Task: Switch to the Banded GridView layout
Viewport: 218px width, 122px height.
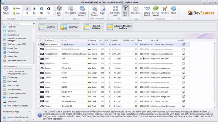Action: coord(93,27)
